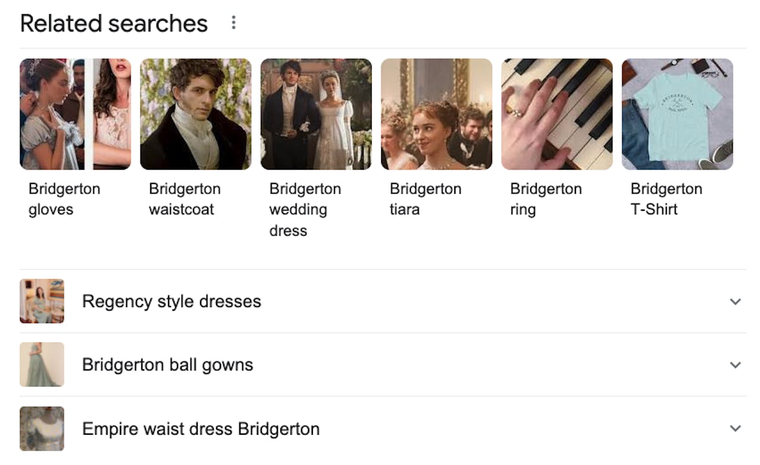
Task: Open the Bridgerton T-Shirt text link
Action: click(666, 199)
